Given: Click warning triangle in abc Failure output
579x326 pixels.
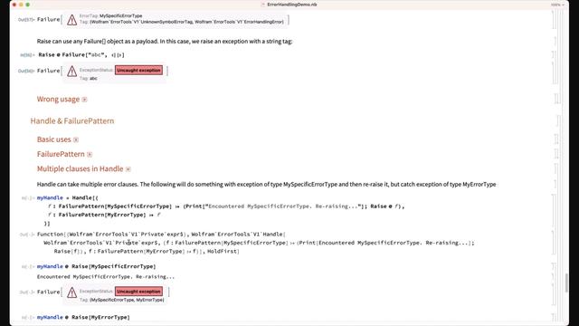Looking at the screenshot, I should point(72,72).
